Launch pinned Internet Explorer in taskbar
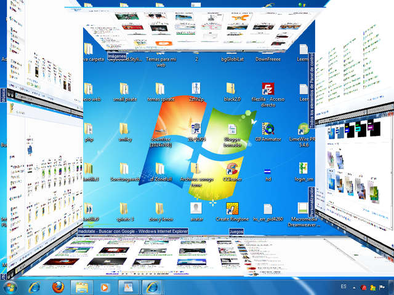Viewport: 394px width, 295px height. (x=34, y=288)
